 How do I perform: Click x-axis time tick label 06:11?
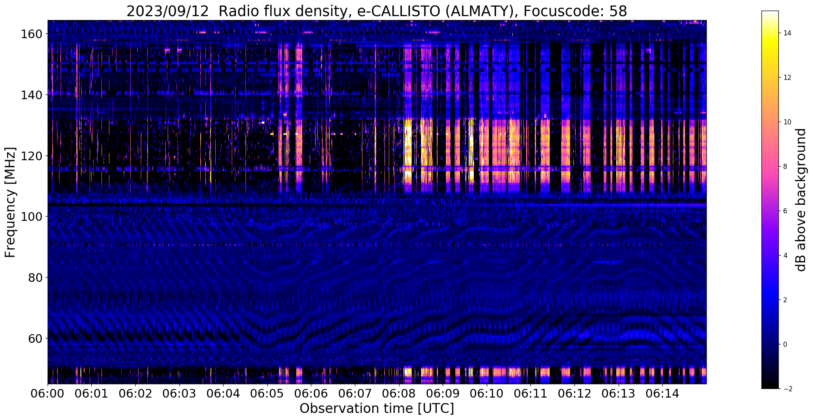(x=531, y=393)
